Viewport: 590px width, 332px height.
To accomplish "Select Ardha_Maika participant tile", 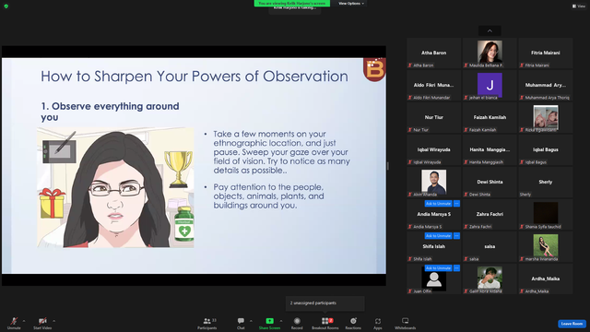I will tap(545, 279).
